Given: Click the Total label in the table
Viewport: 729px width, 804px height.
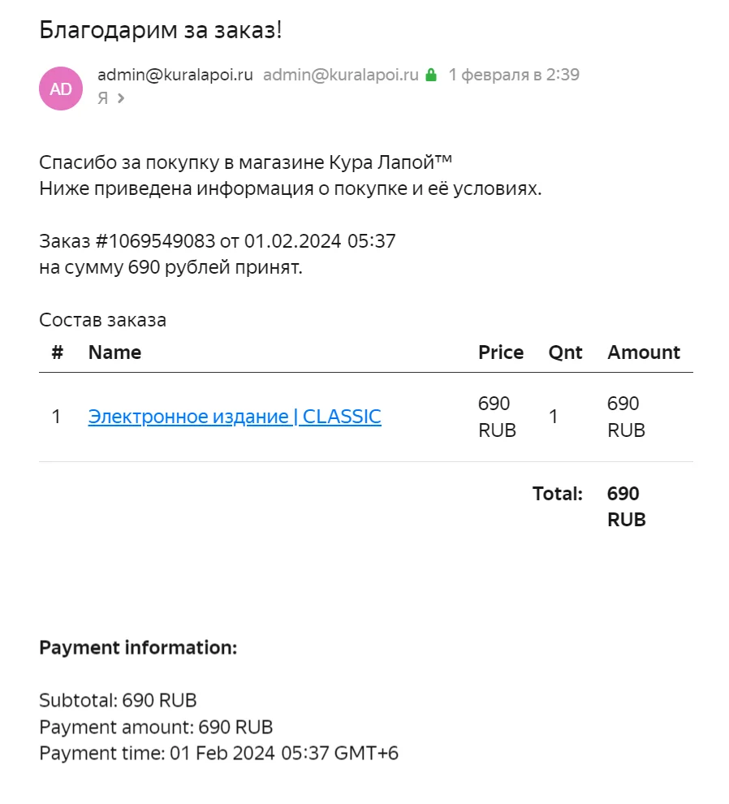Looking at the screenshot, I should pos(558,494).
